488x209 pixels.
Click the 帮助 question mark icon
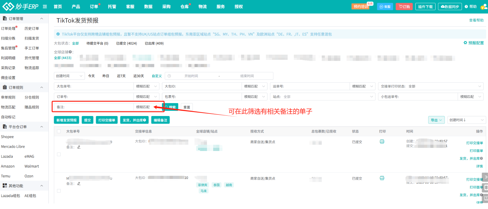tap(466, 6)
